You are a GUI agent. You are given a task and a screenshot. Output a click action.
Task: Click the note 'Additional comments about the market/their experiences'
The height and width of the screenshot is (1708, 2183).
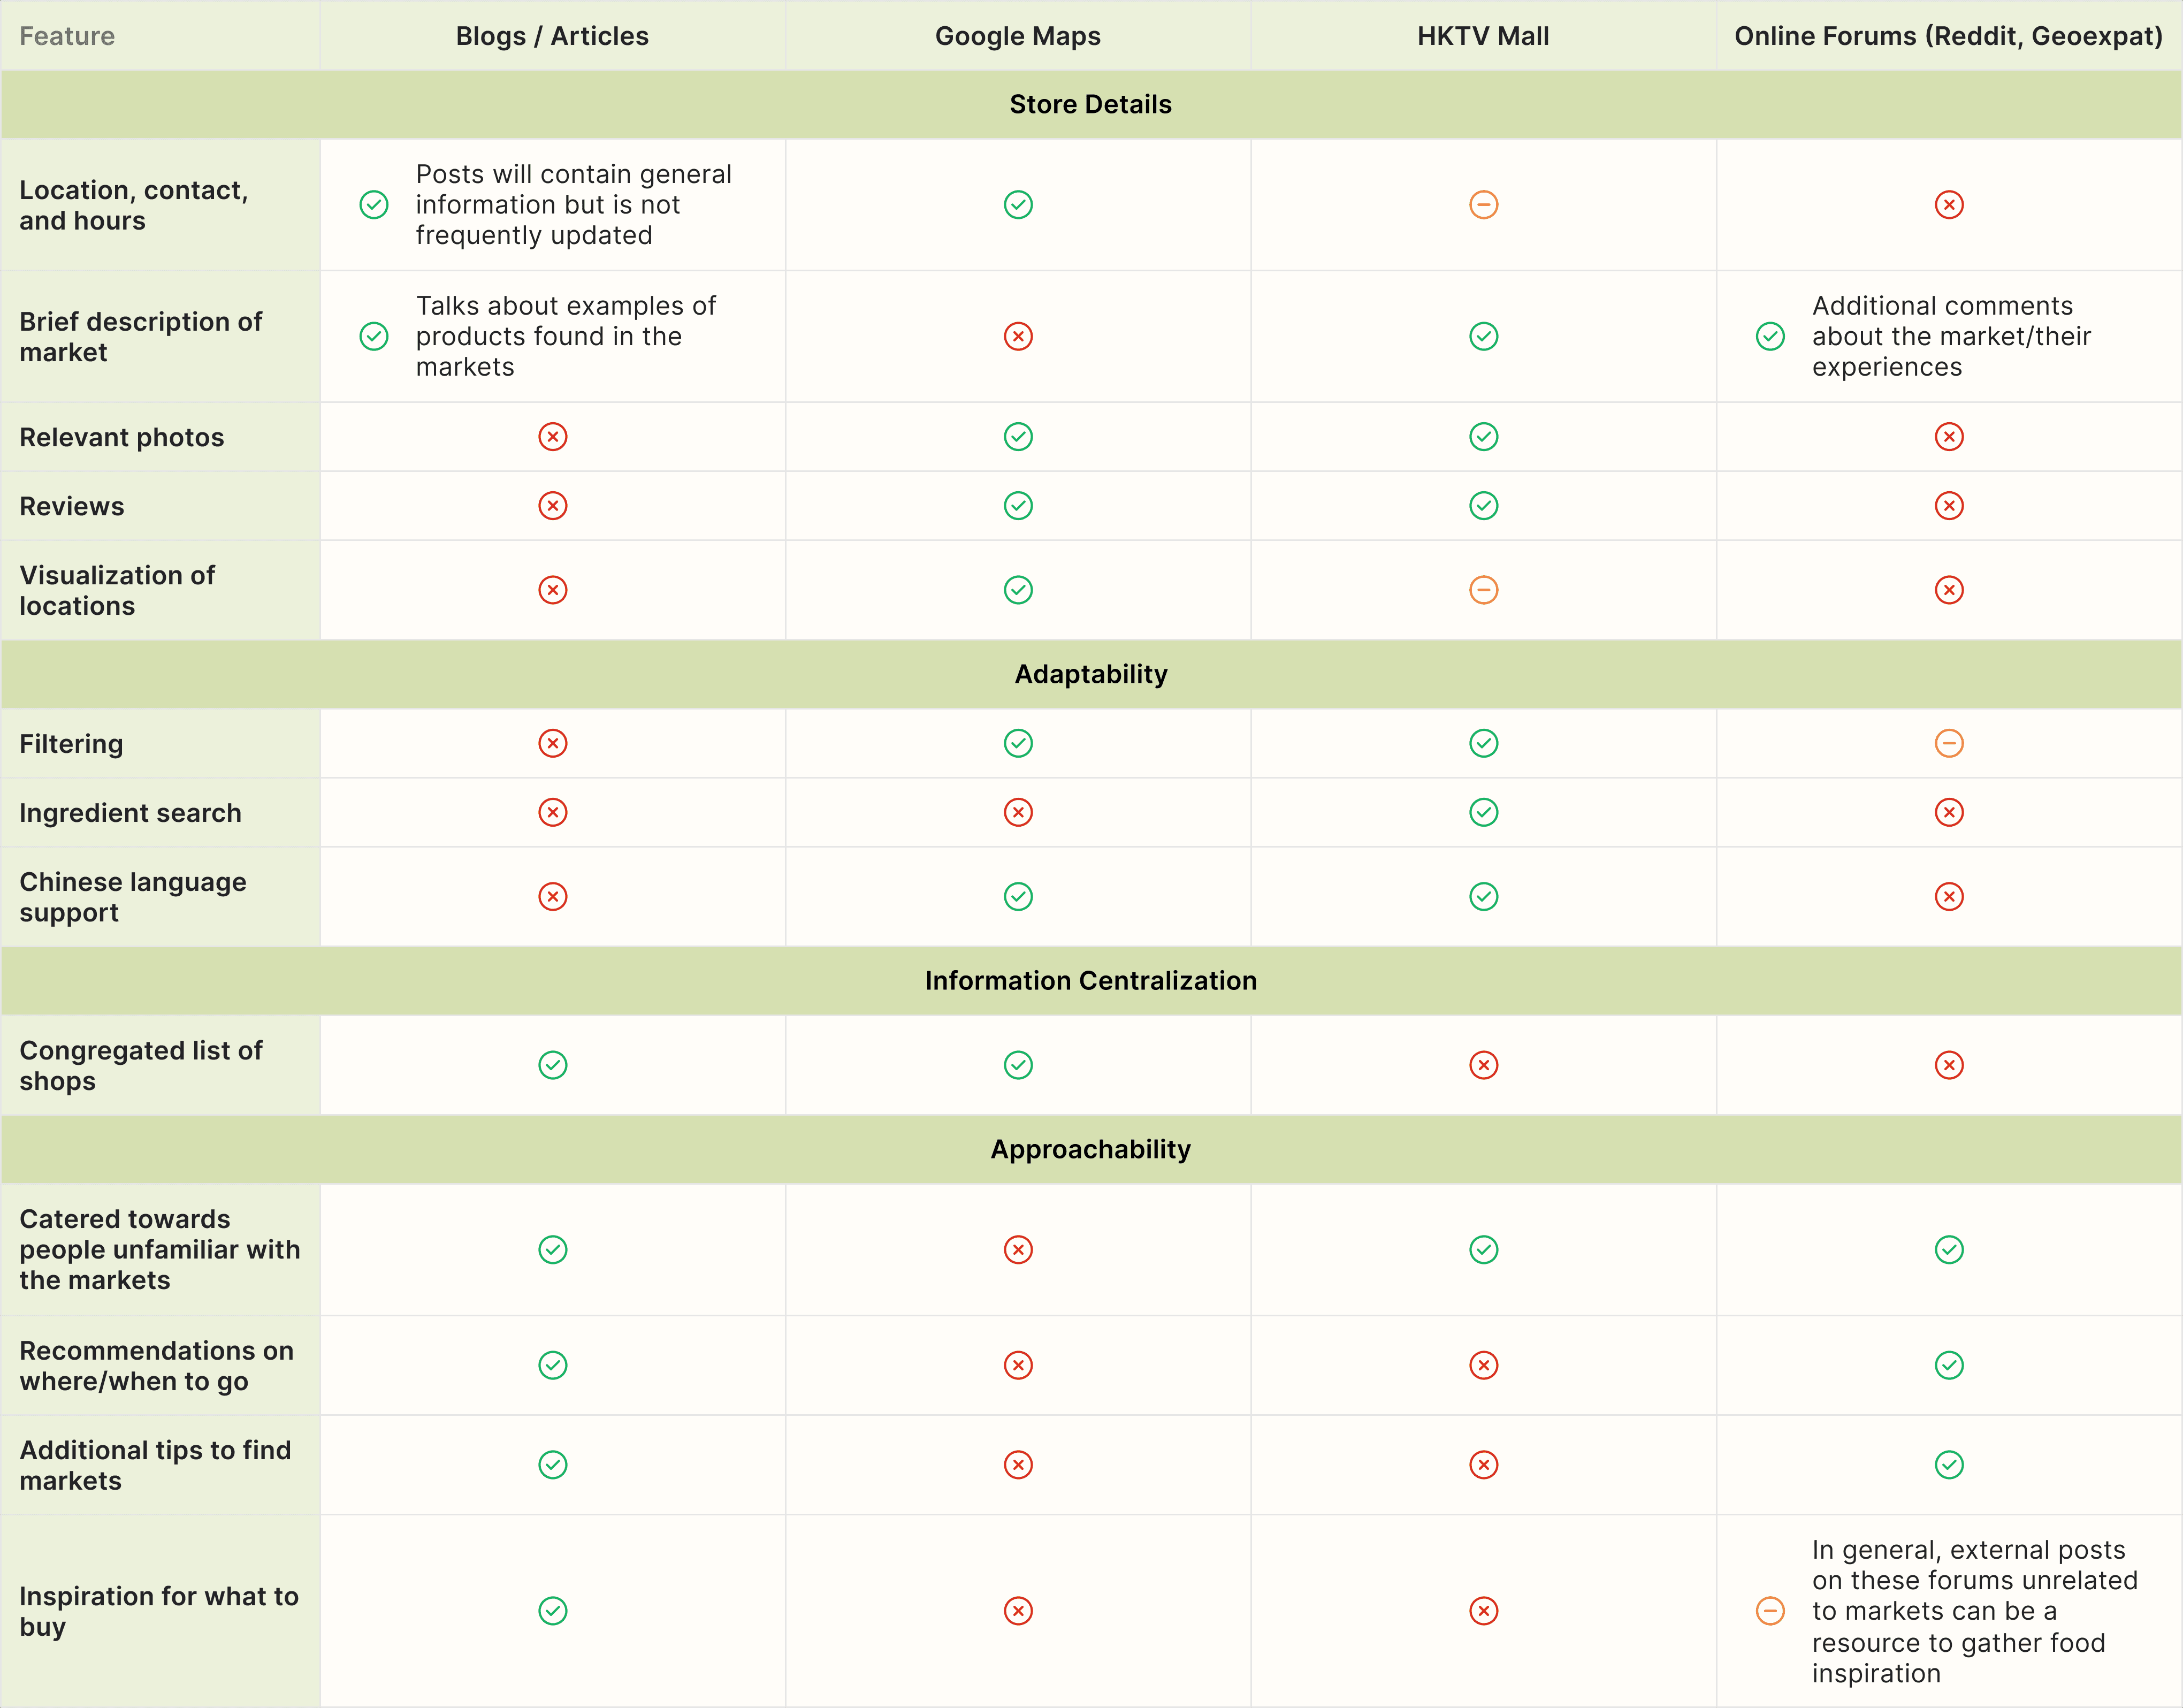click(1951, 336)
